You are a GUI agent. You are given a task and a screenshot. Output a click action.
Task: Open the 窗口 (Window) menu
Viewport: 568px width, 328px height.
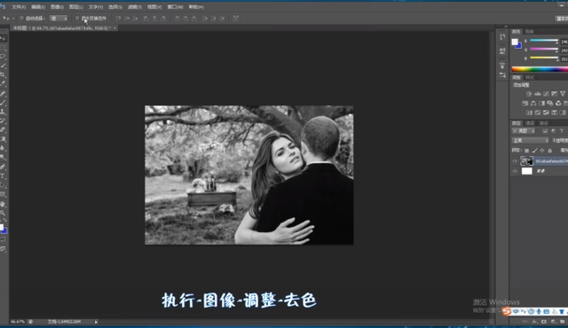pos(175,7)
